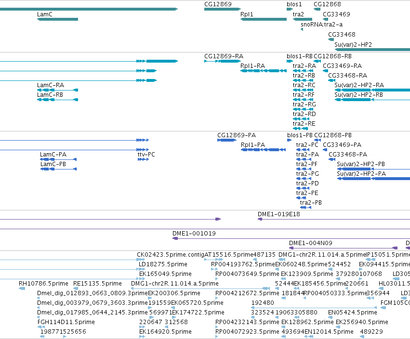Click the tra2 gene bar
Image resolution: width=410 pixels, height=339 pixels.
click(x=303, y=19)
